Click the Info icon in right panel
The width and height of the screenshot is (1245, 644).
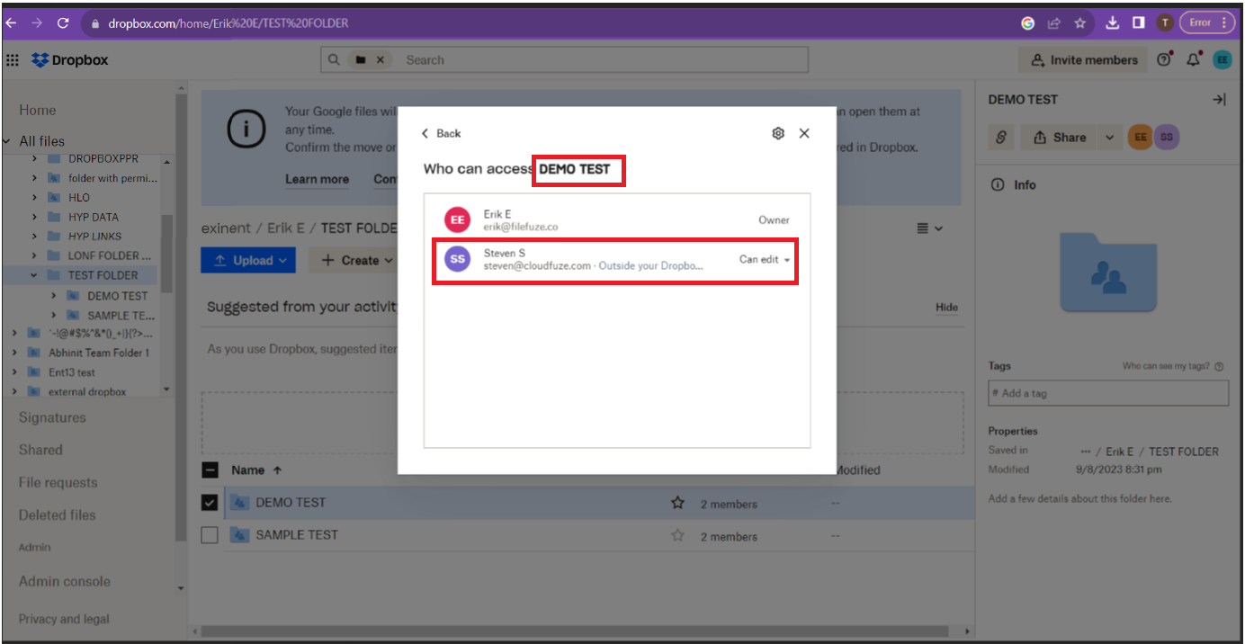coord(997,184)
